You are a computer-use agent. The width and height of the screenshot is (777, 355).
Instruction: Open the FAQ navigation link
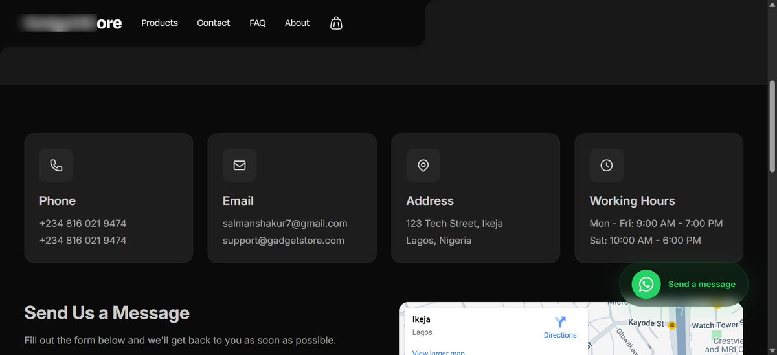point(258,23)
